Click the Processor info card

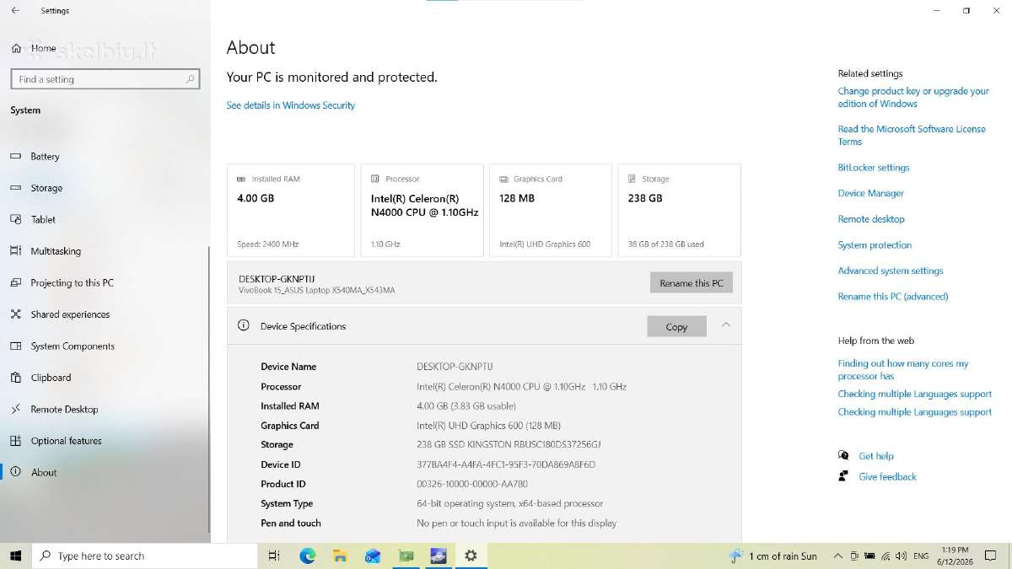[422, 210]
